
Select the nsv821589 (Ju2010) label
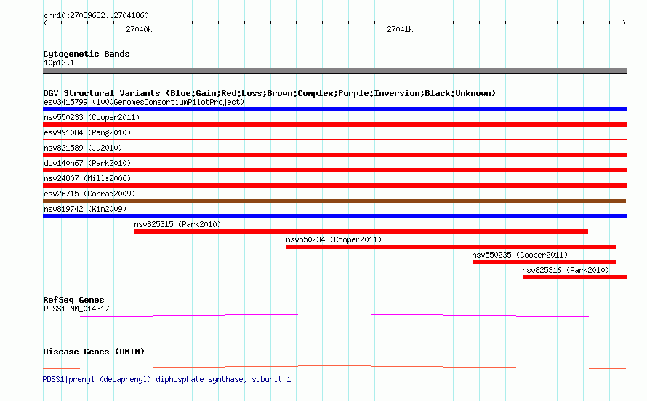pos(83,148)
